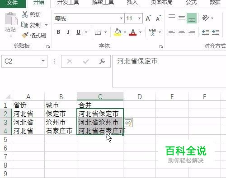
Task: Align text right
Action: point(192,32)
